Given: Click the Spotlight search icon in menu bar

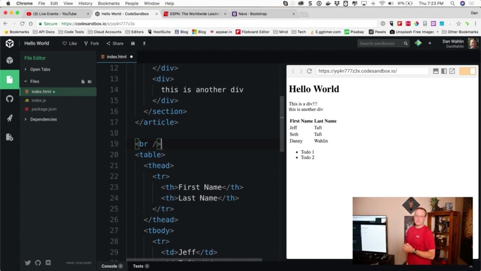Looking at the screenshot, I should coord(452,3).
